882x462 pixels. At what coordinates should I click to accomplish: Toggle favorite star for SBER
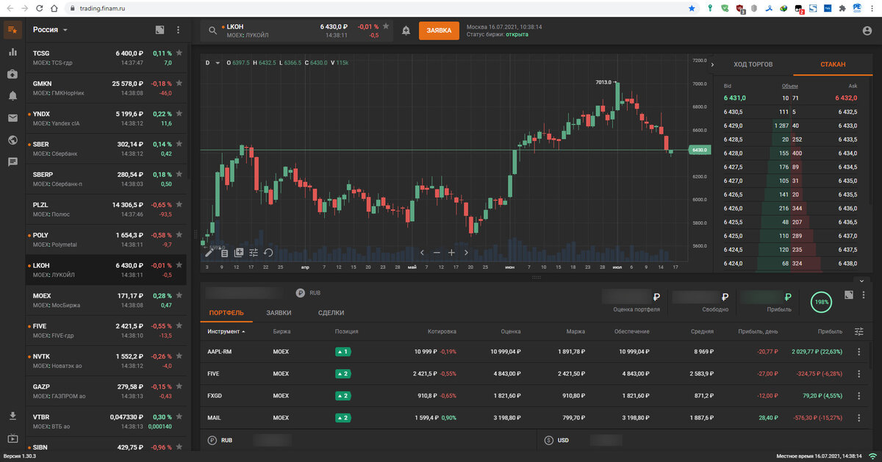179,145
